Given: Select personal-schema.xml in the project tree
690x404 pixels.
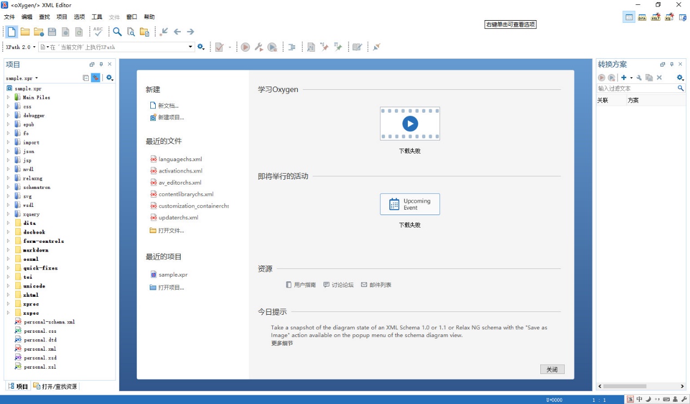Looking at the screenshot, I should [x=45, y=322].
